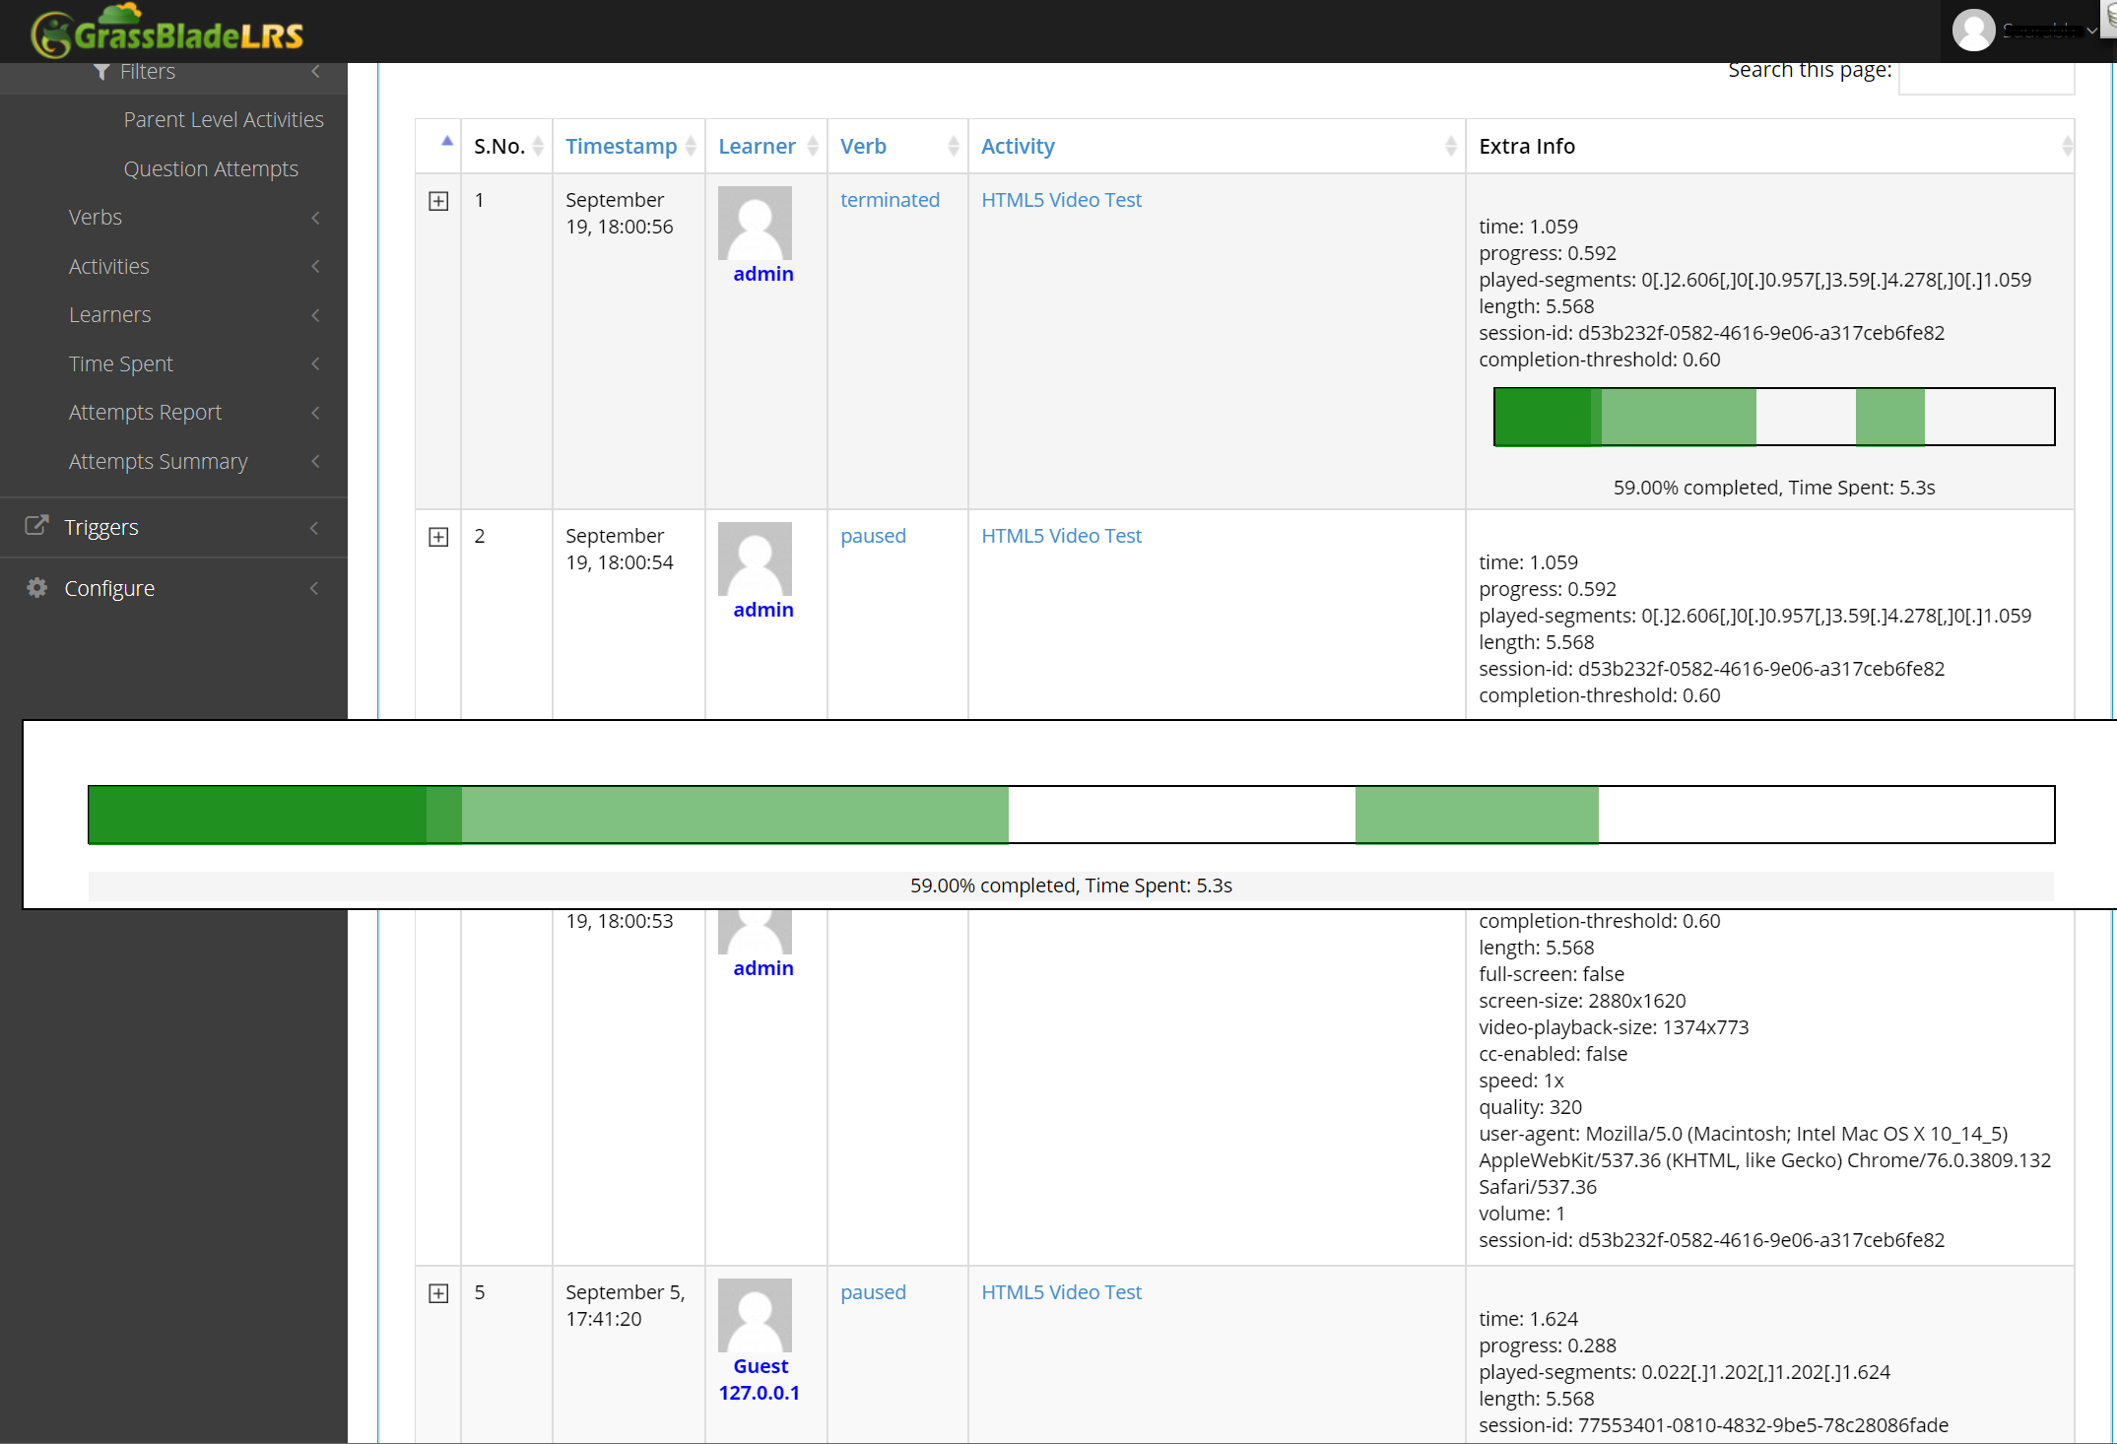Image resolution: width=2117 pixels, height=1444 pixels.
Task: Open Question Attempts filter
Action: (x=211, y=168)
